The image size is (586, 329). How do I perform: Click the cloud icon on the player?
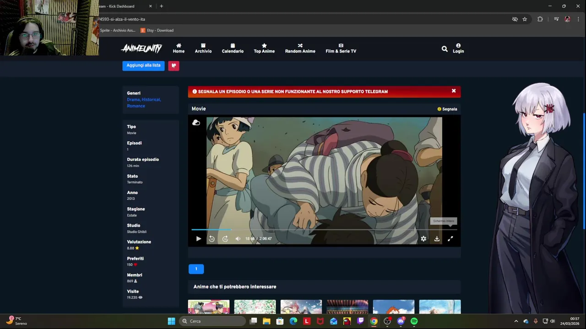coord(196,122)
